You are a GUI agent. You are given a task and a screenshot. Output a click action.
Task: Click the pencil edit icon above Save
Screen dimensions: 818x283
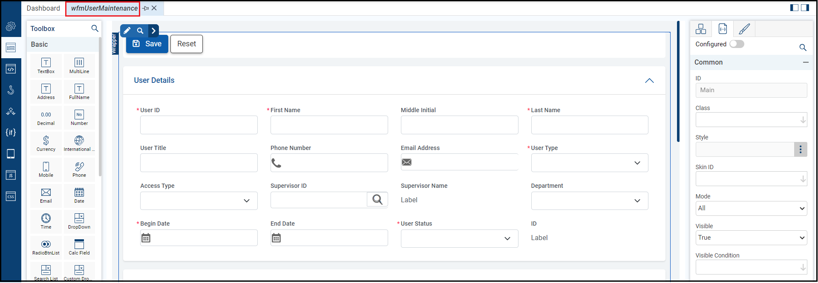[127, 31]
